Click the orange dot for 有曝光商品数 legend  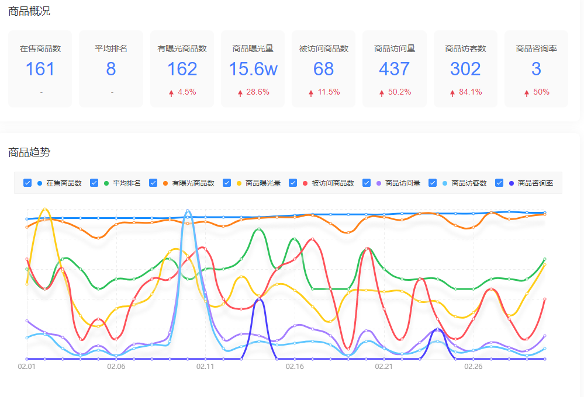pyautogui.click(x=165, y=183)
